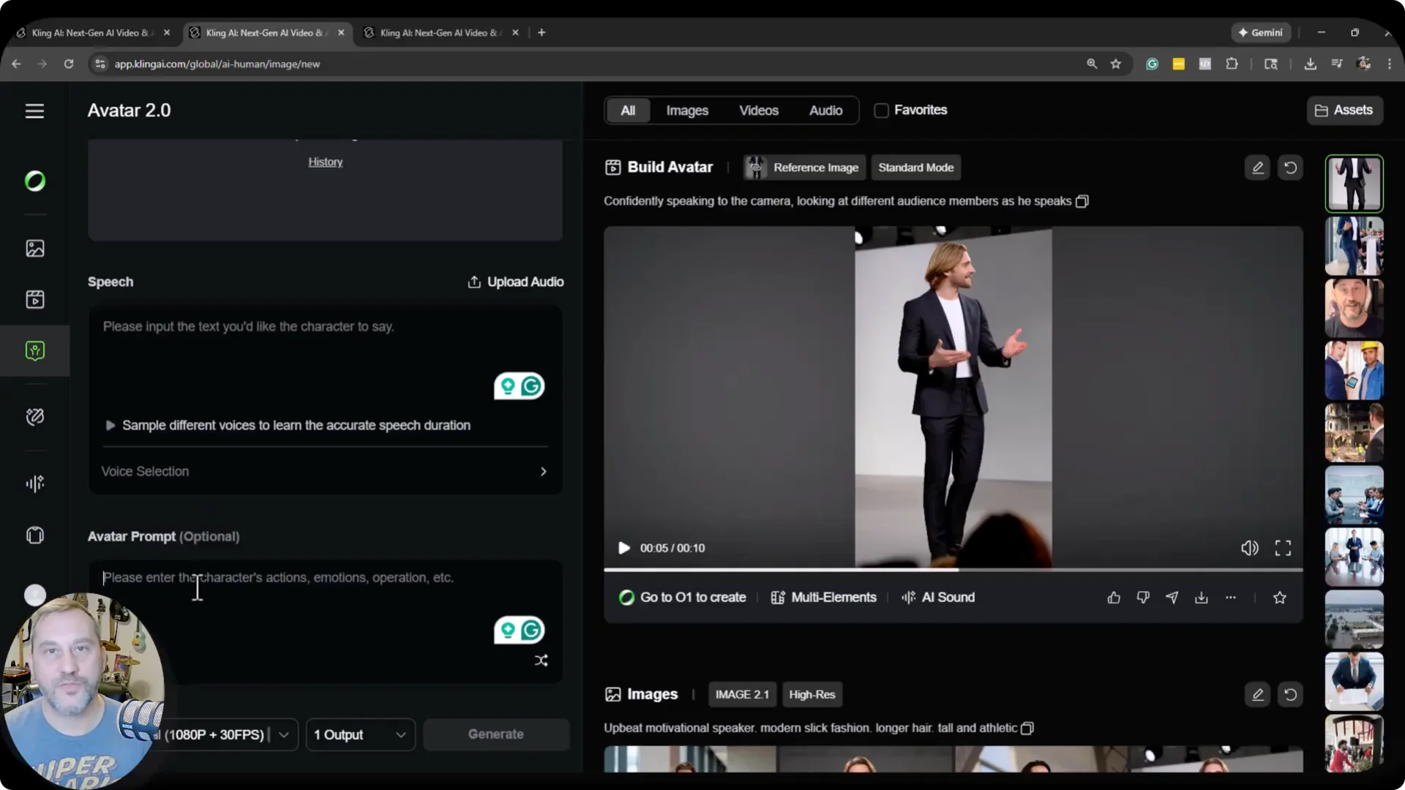Play the avatar video
The image size is (1405, 790).
pos(623,548)
